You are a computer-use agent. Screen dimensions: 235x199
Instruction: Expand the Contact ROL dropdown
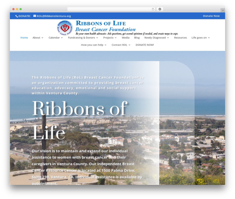121,45
